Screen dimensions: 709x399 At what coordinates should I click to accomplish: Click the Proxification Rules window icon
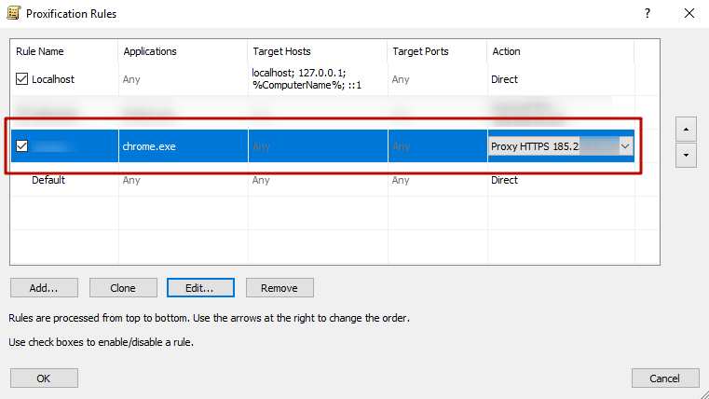point(13,14)
